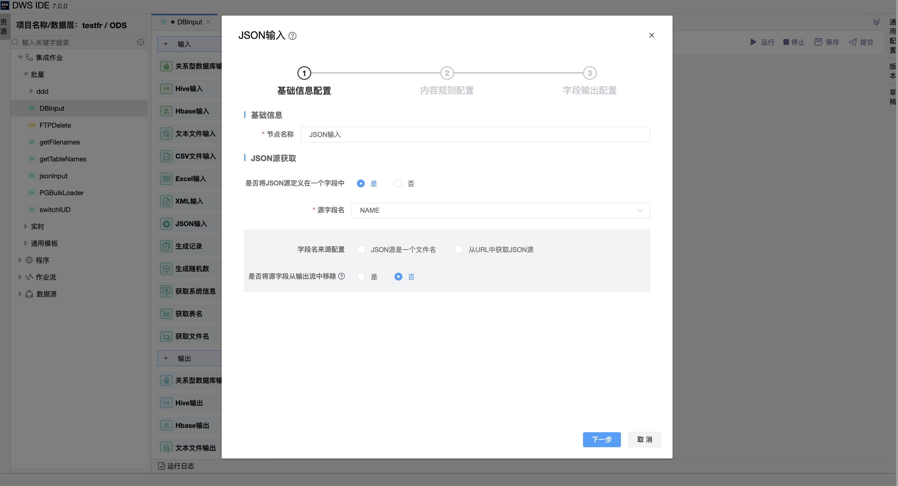Click the Hive输入 component icon

166,89
